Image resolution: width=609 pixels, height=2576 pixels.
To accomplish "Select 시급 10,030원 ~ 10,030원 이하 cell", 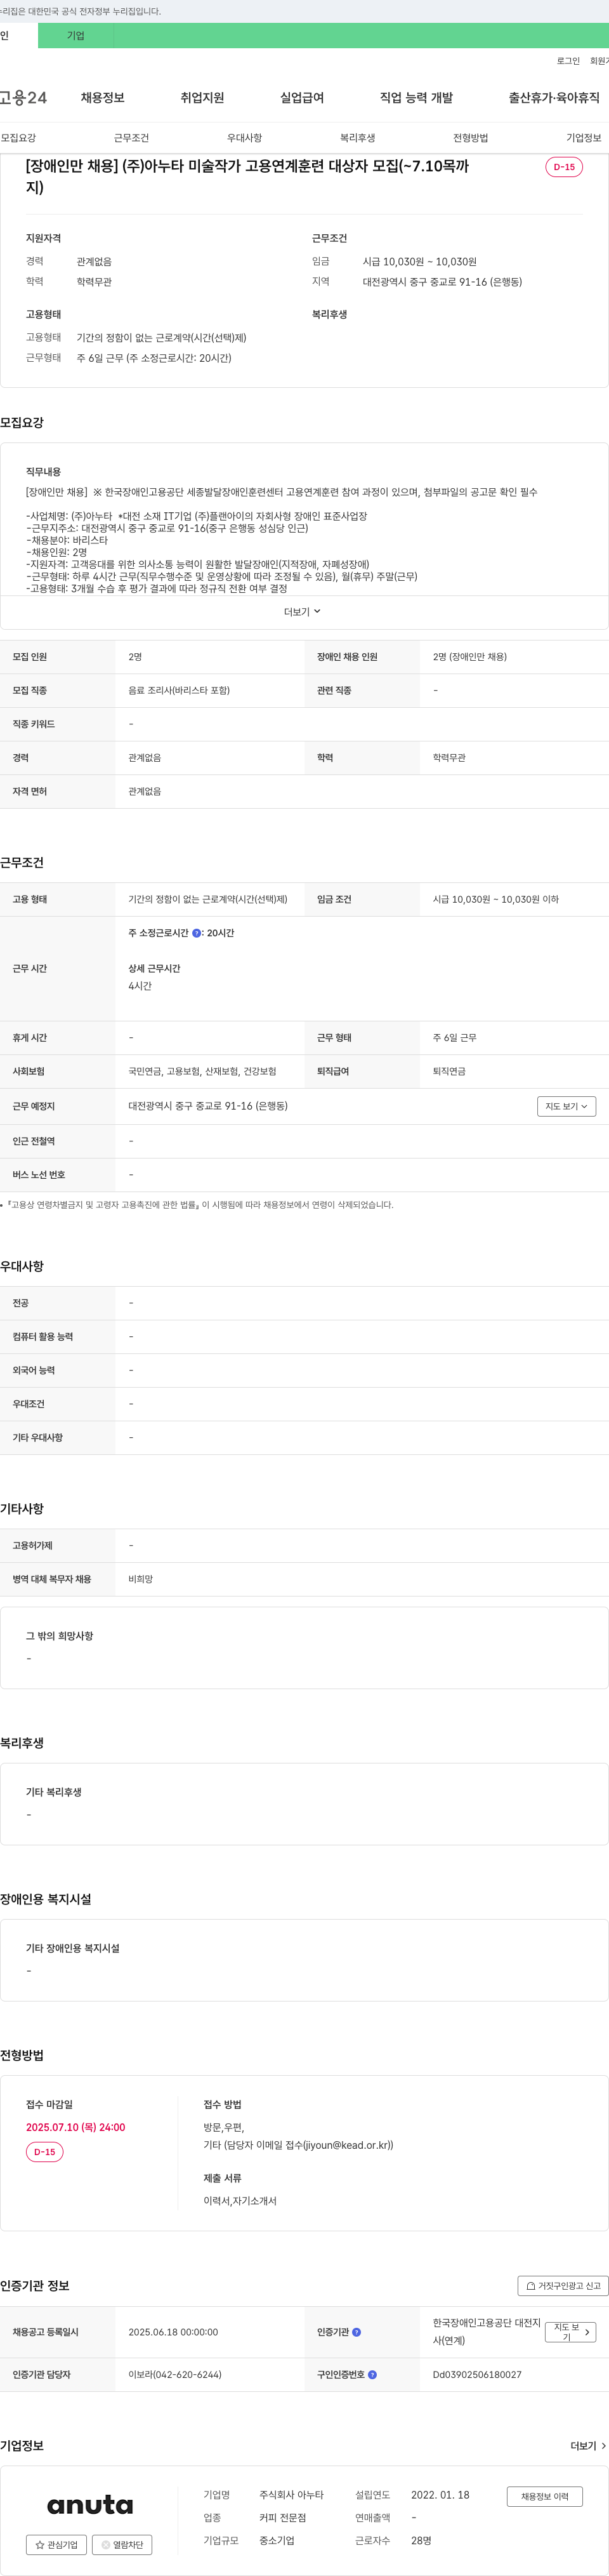I will coord(495,900).
